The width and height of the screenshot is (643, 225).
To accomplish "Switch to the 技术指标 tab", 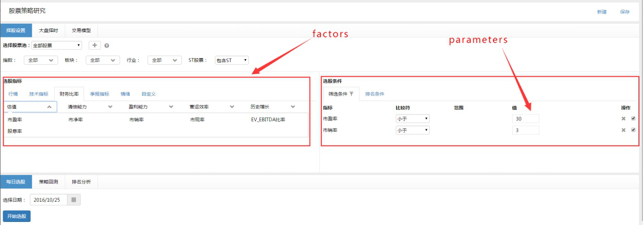I will [39, 94].
